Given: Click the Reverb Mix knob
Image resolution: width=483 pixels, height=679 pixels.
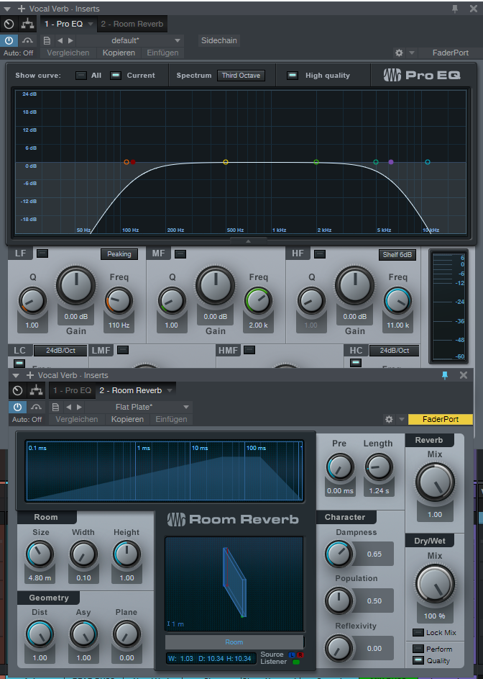Looking at the screenshot, I should (435, 482).
